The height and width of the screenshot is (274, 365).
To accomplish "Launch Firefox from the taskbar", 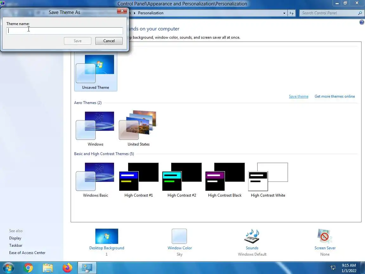I will [67, 268].
